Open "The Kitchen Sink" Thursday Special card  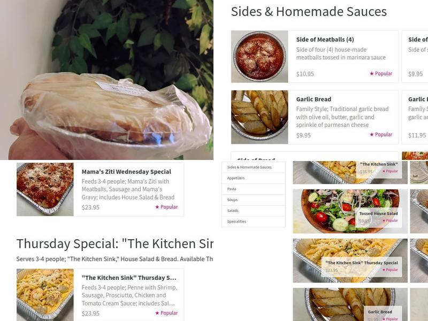pyautogui.click(x=100, y=295)
